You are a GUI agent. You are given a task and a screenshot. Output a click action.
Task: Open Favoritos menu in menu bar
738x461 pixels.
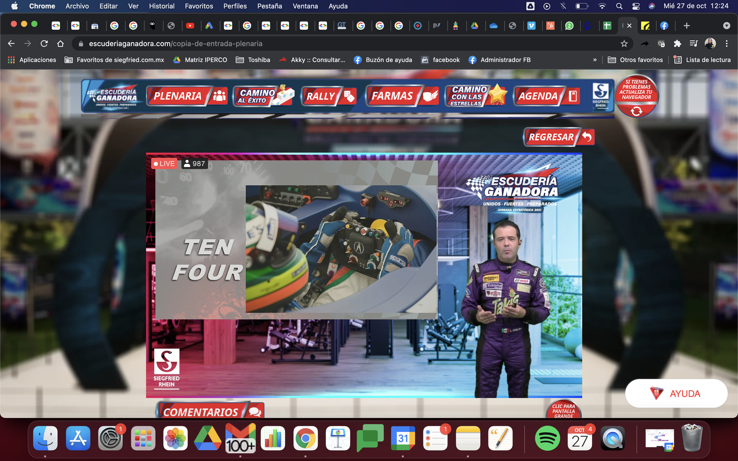click(199, 6)
